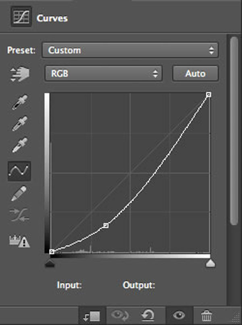Toggle view previous state eye icon

(x=120, y=315)
